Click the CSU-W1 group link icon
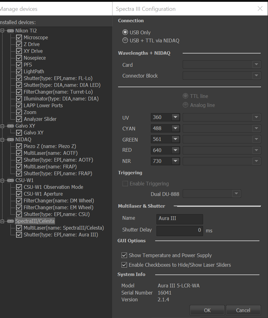 click(10, 180)
